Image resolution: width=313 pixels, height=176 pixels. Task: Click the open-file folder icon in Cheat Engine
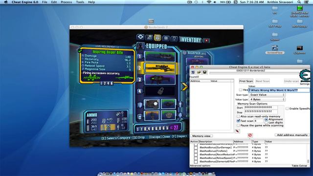point(199,72)
